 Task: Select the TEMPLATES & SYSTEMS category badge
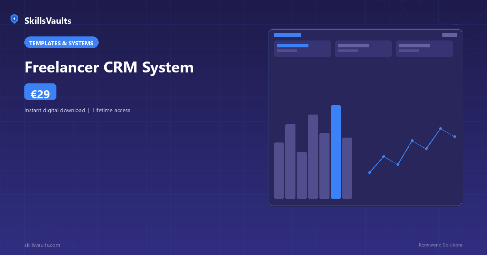pyautogui.click(x=61, y=43)
